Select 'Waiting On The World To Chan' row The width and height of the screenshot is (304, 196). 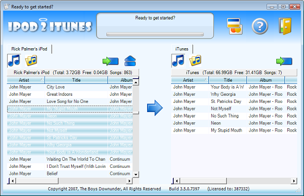coord(70,159)
